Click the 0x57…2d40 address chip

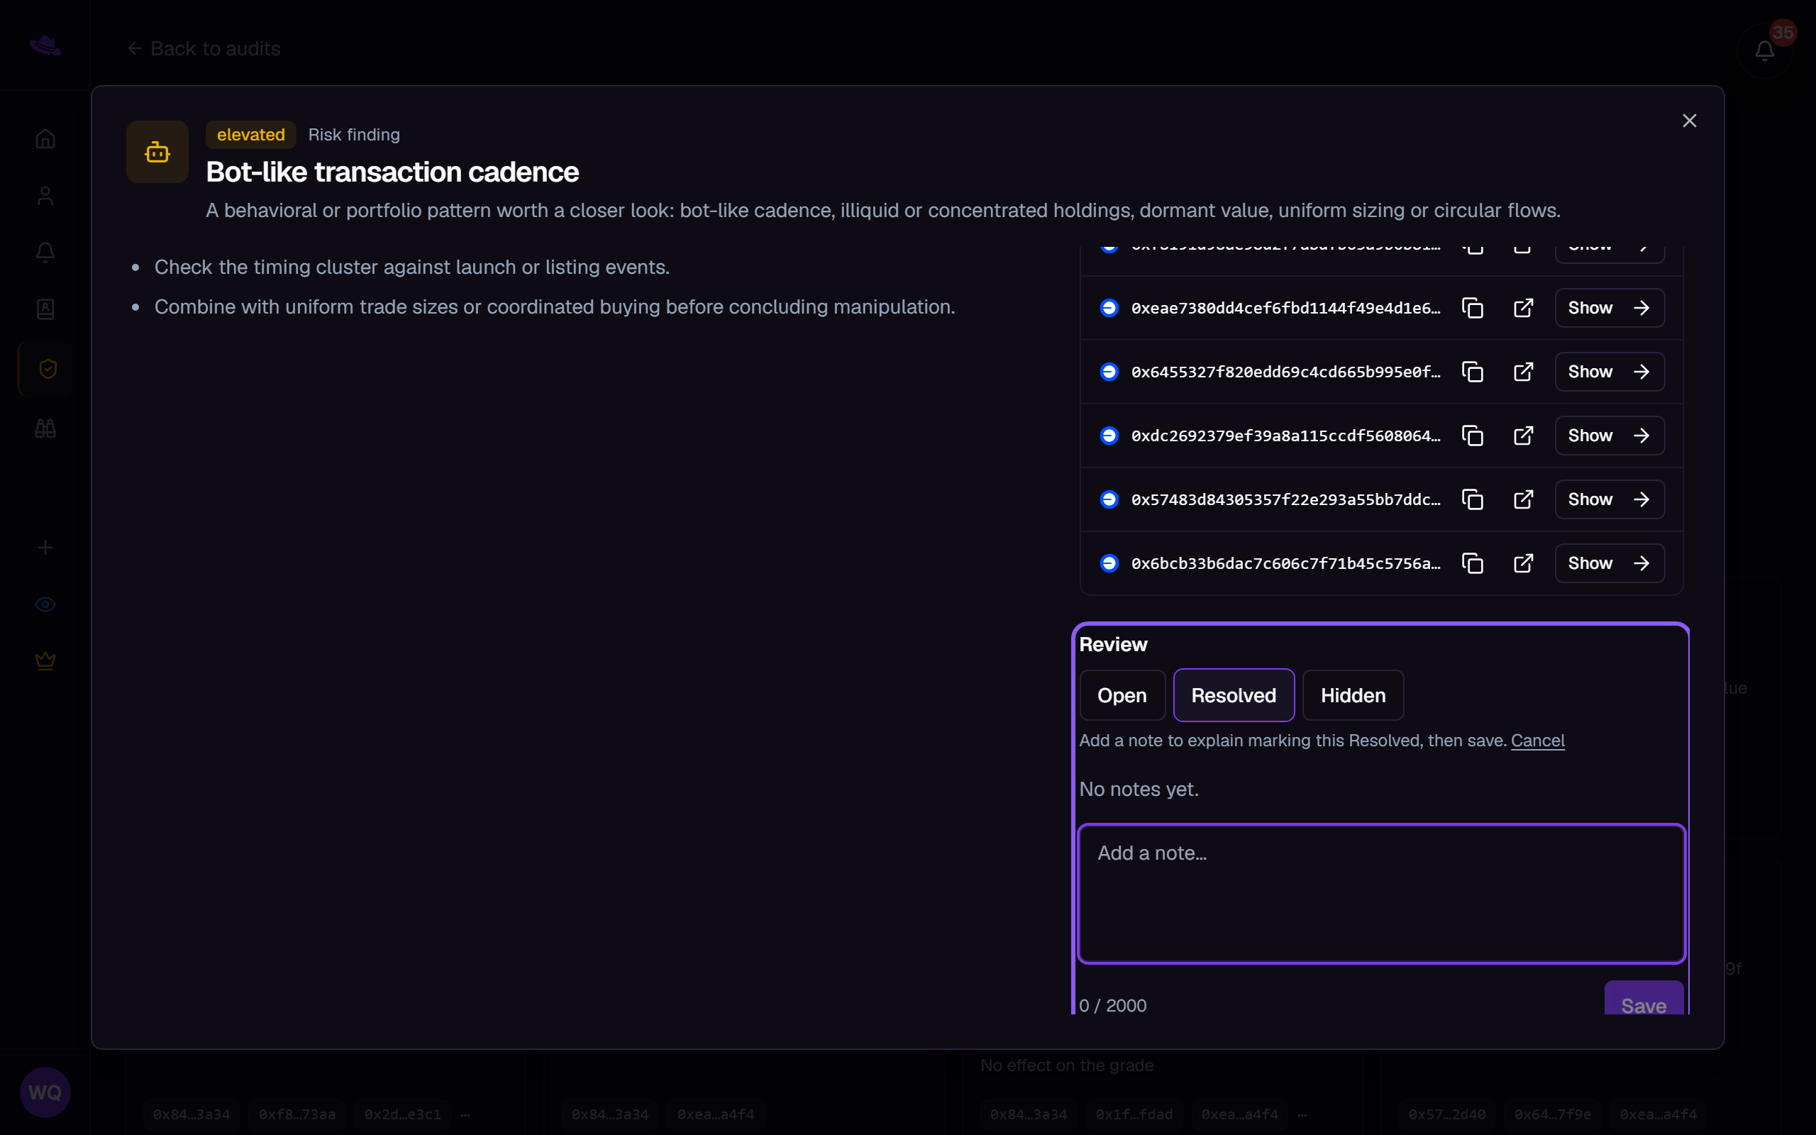pos(1447,1114)
